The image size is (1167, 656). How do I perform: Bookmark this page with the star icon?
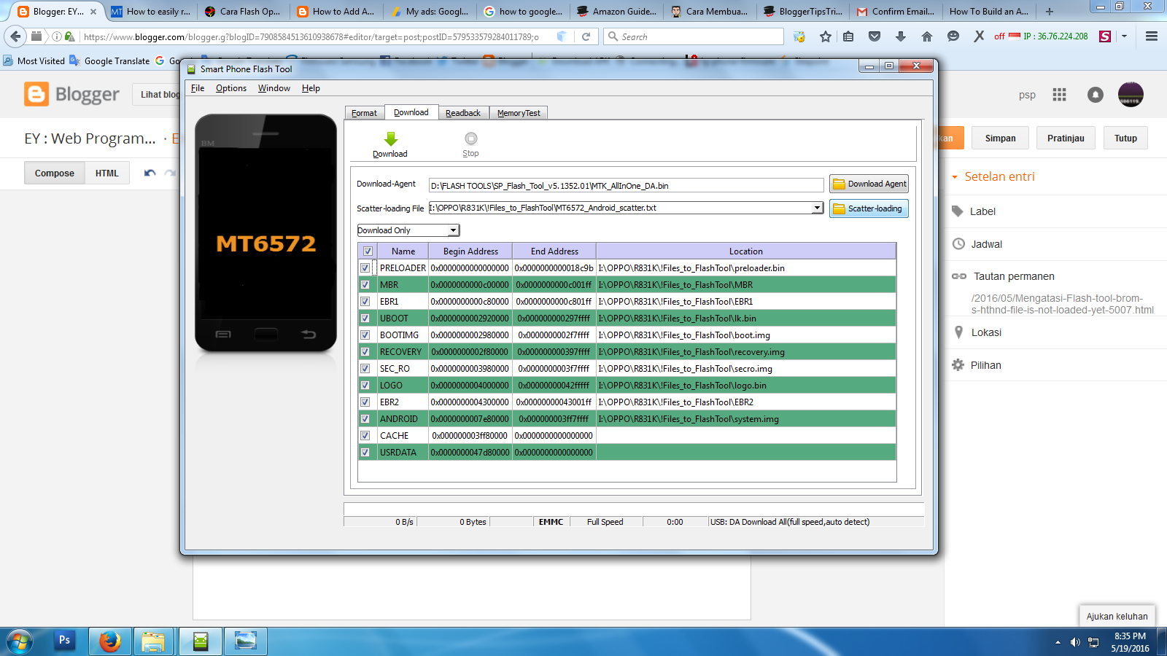click(x=826, y=36)
